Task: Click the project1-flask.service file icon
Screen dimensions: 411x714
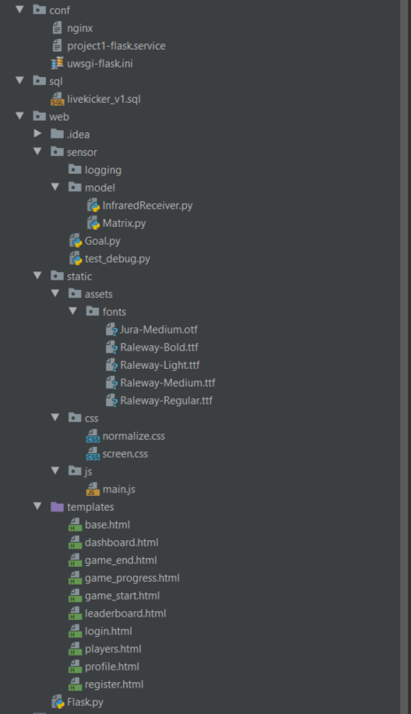Action: click(x=58, y=45)
